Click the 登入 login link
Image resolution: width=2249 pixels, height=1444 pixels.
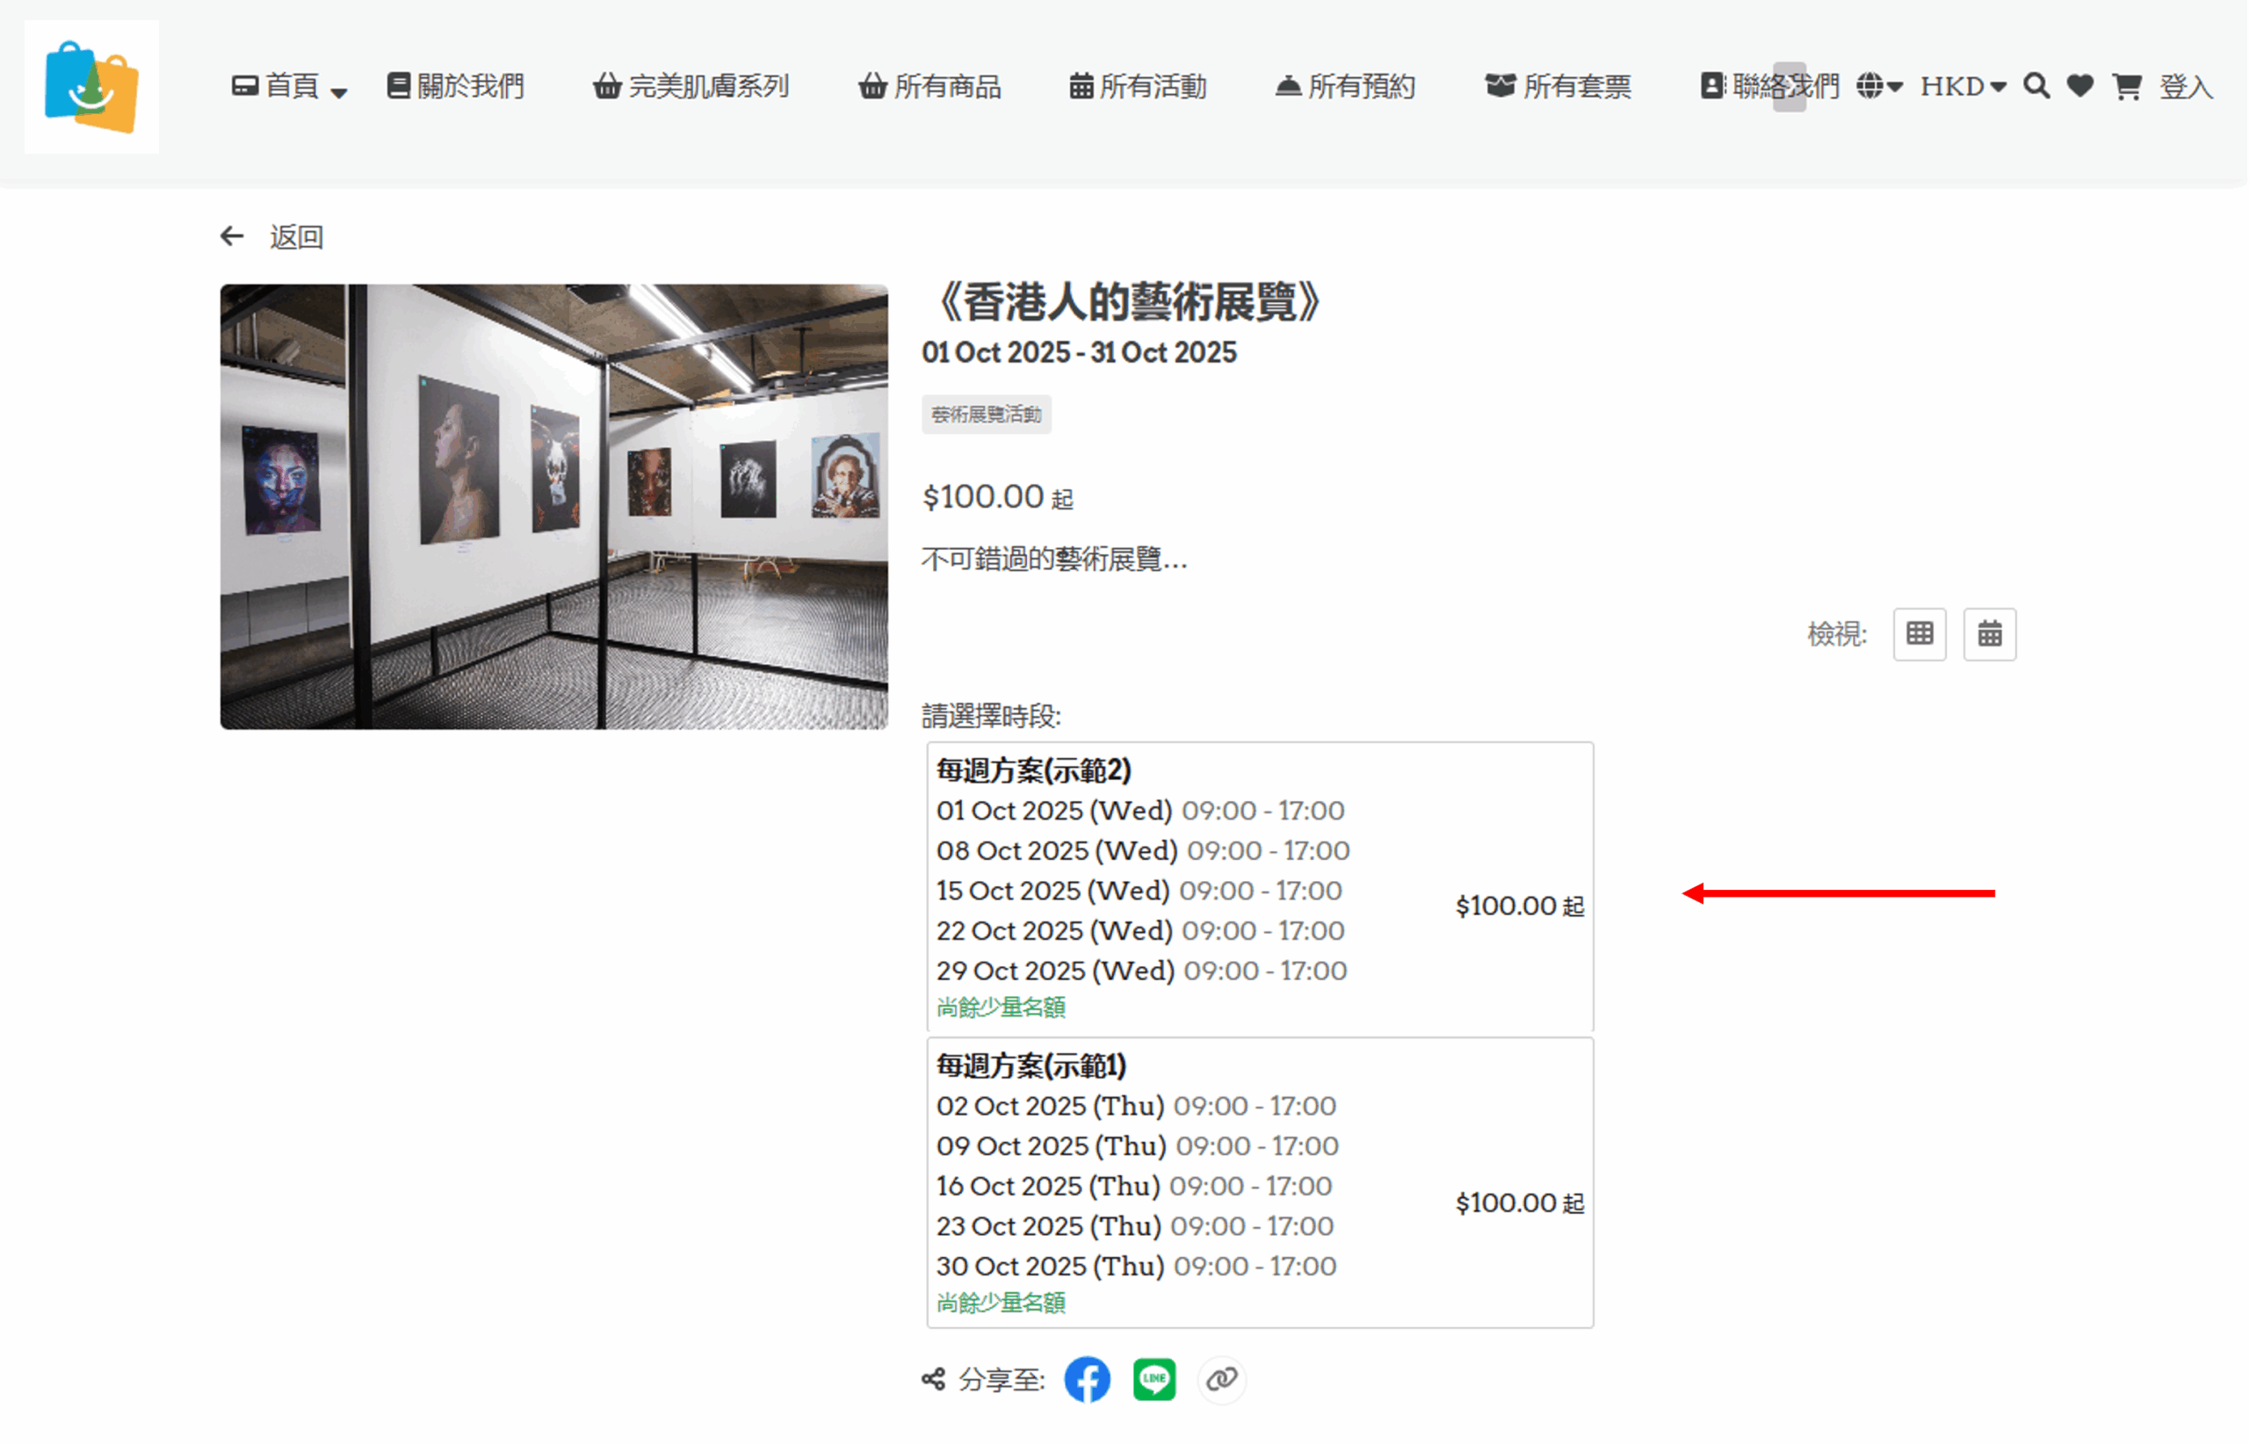click(x=2186, y=86)
